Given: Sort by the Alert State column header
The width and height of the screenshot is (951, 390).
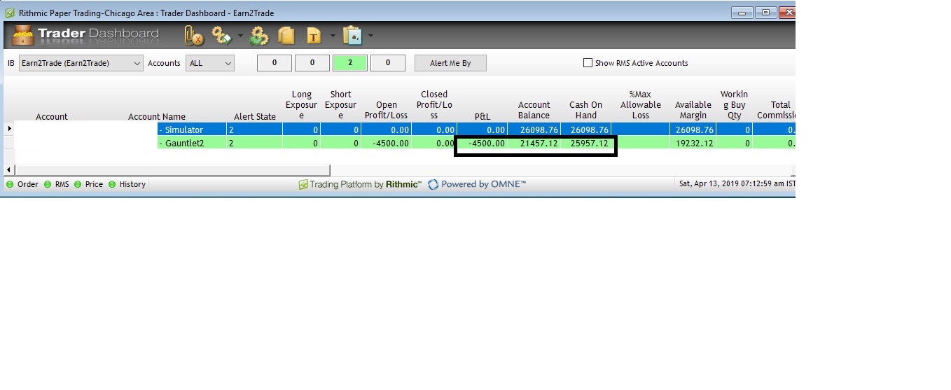Looking at the screenshot, I should point(255,116).
